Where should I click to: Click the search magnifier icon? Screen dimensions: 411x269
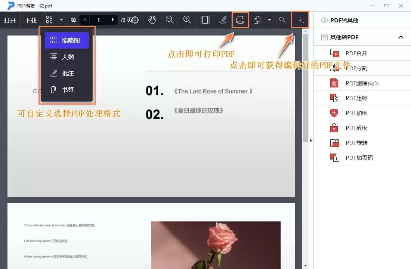[x=282, y=20]
